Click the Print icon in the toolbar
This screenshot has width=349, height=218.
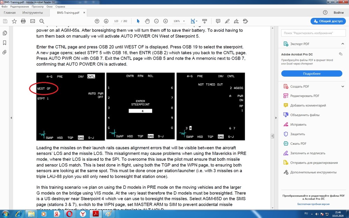23,21
